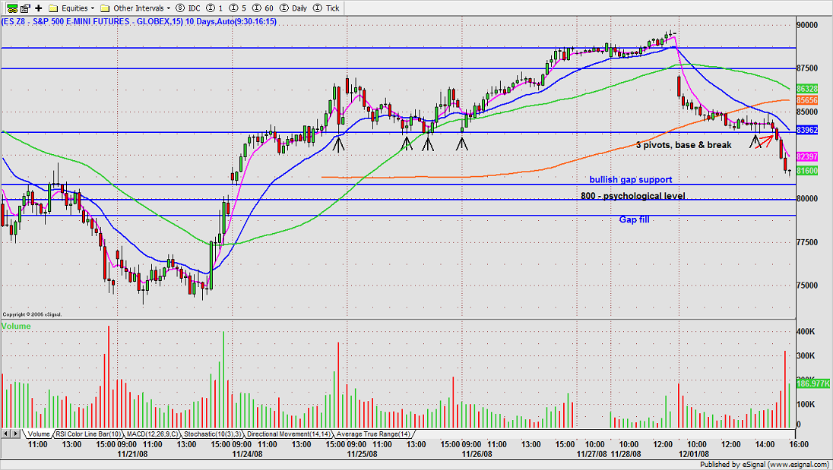Image resolution: width=833 pixels, height=470 pixels.
Task: Click the magenta 82397 price label
Action: [x=807, y=157]
